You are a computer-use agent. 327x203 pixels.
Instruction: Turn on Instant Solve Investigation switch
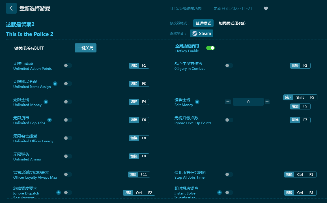coord(229,193)
